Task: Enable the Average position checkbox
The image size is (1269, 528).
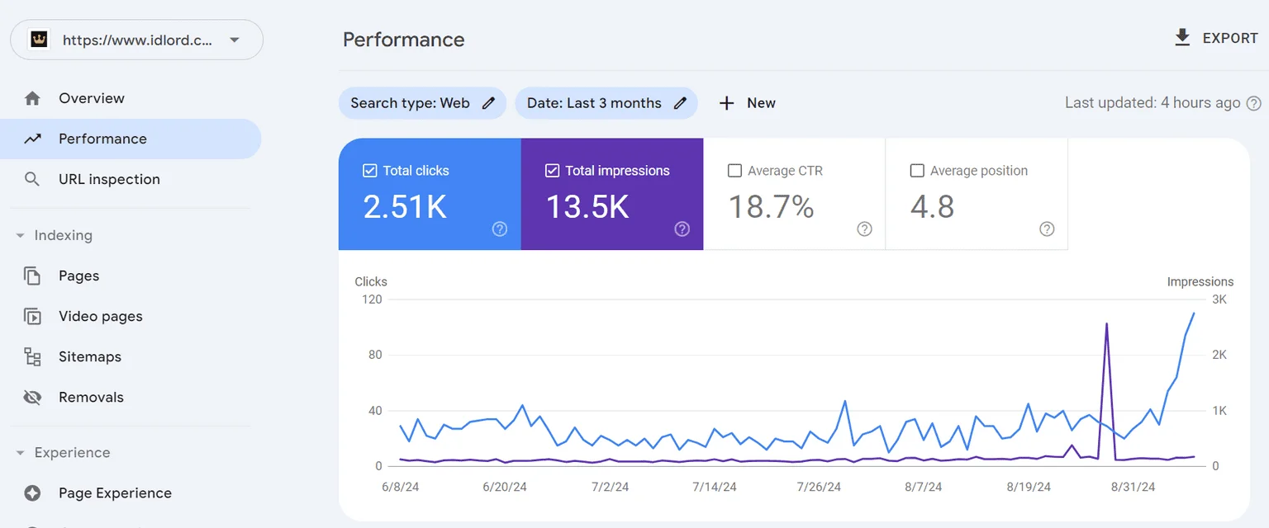Action: point(916,171)
